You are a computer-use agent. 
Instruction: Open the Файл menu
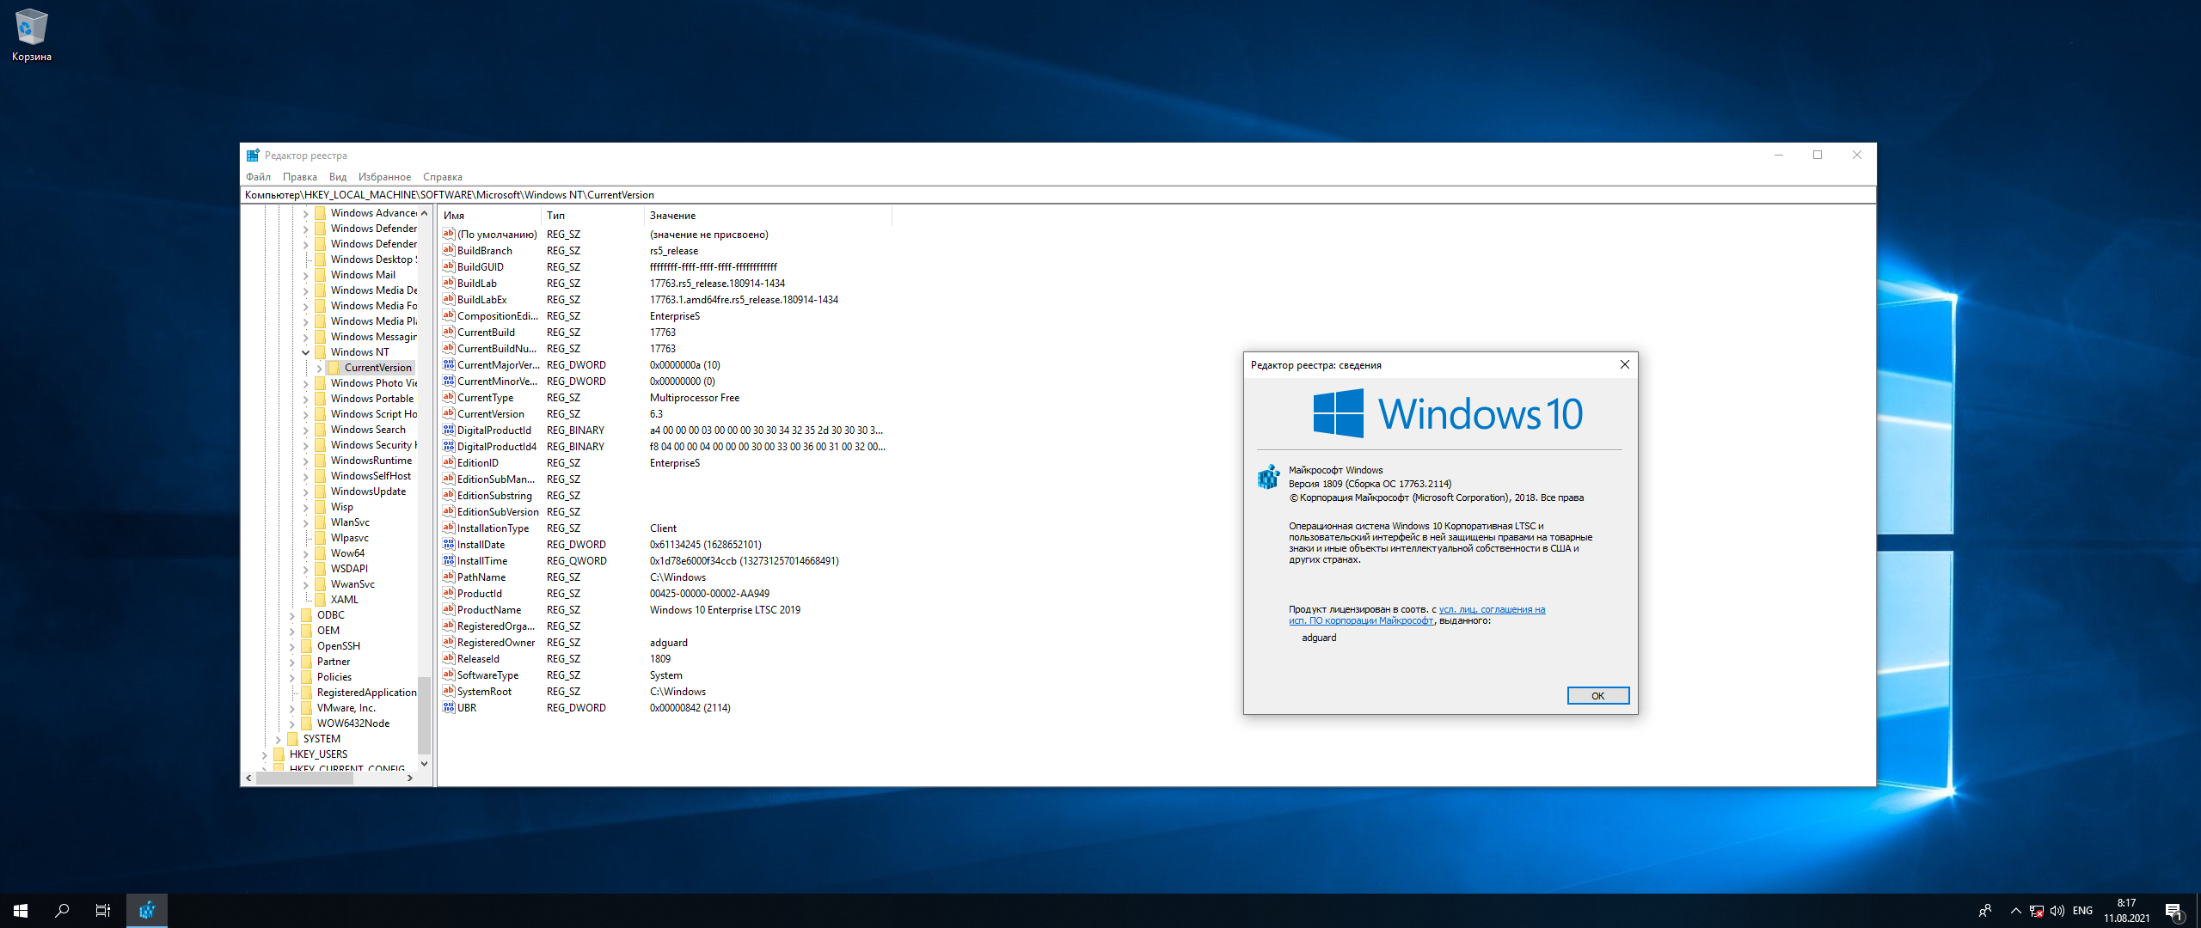tap(258, 177)
